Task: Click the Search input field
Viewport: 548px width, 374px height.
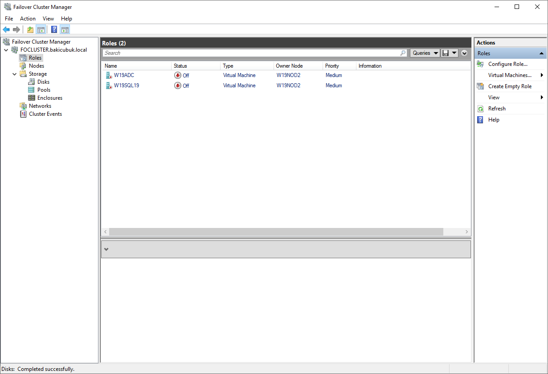Action: pyautogui.click(x=252, y=53)
